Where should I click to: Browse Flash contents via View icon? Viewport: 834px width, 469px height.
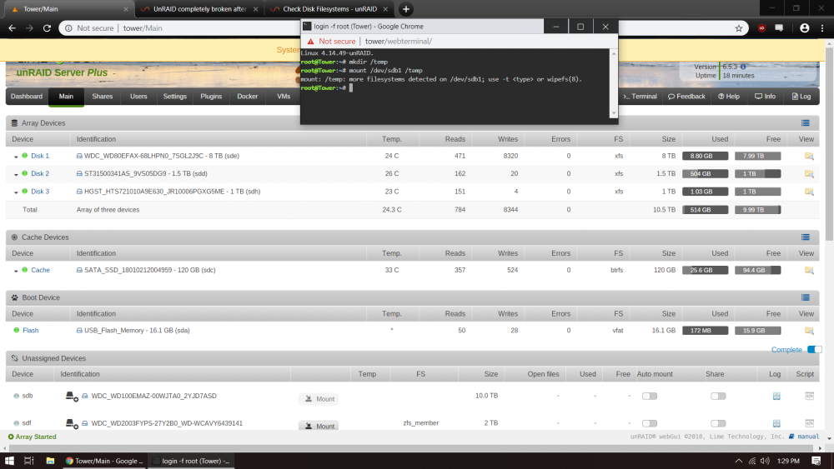point(809,331)
